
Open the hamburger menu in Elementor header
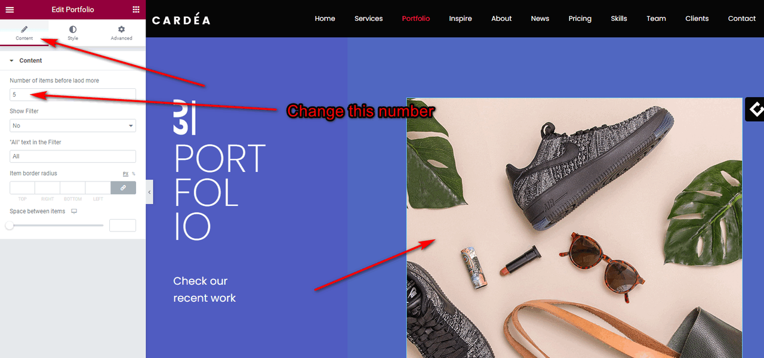coord(10,10)
